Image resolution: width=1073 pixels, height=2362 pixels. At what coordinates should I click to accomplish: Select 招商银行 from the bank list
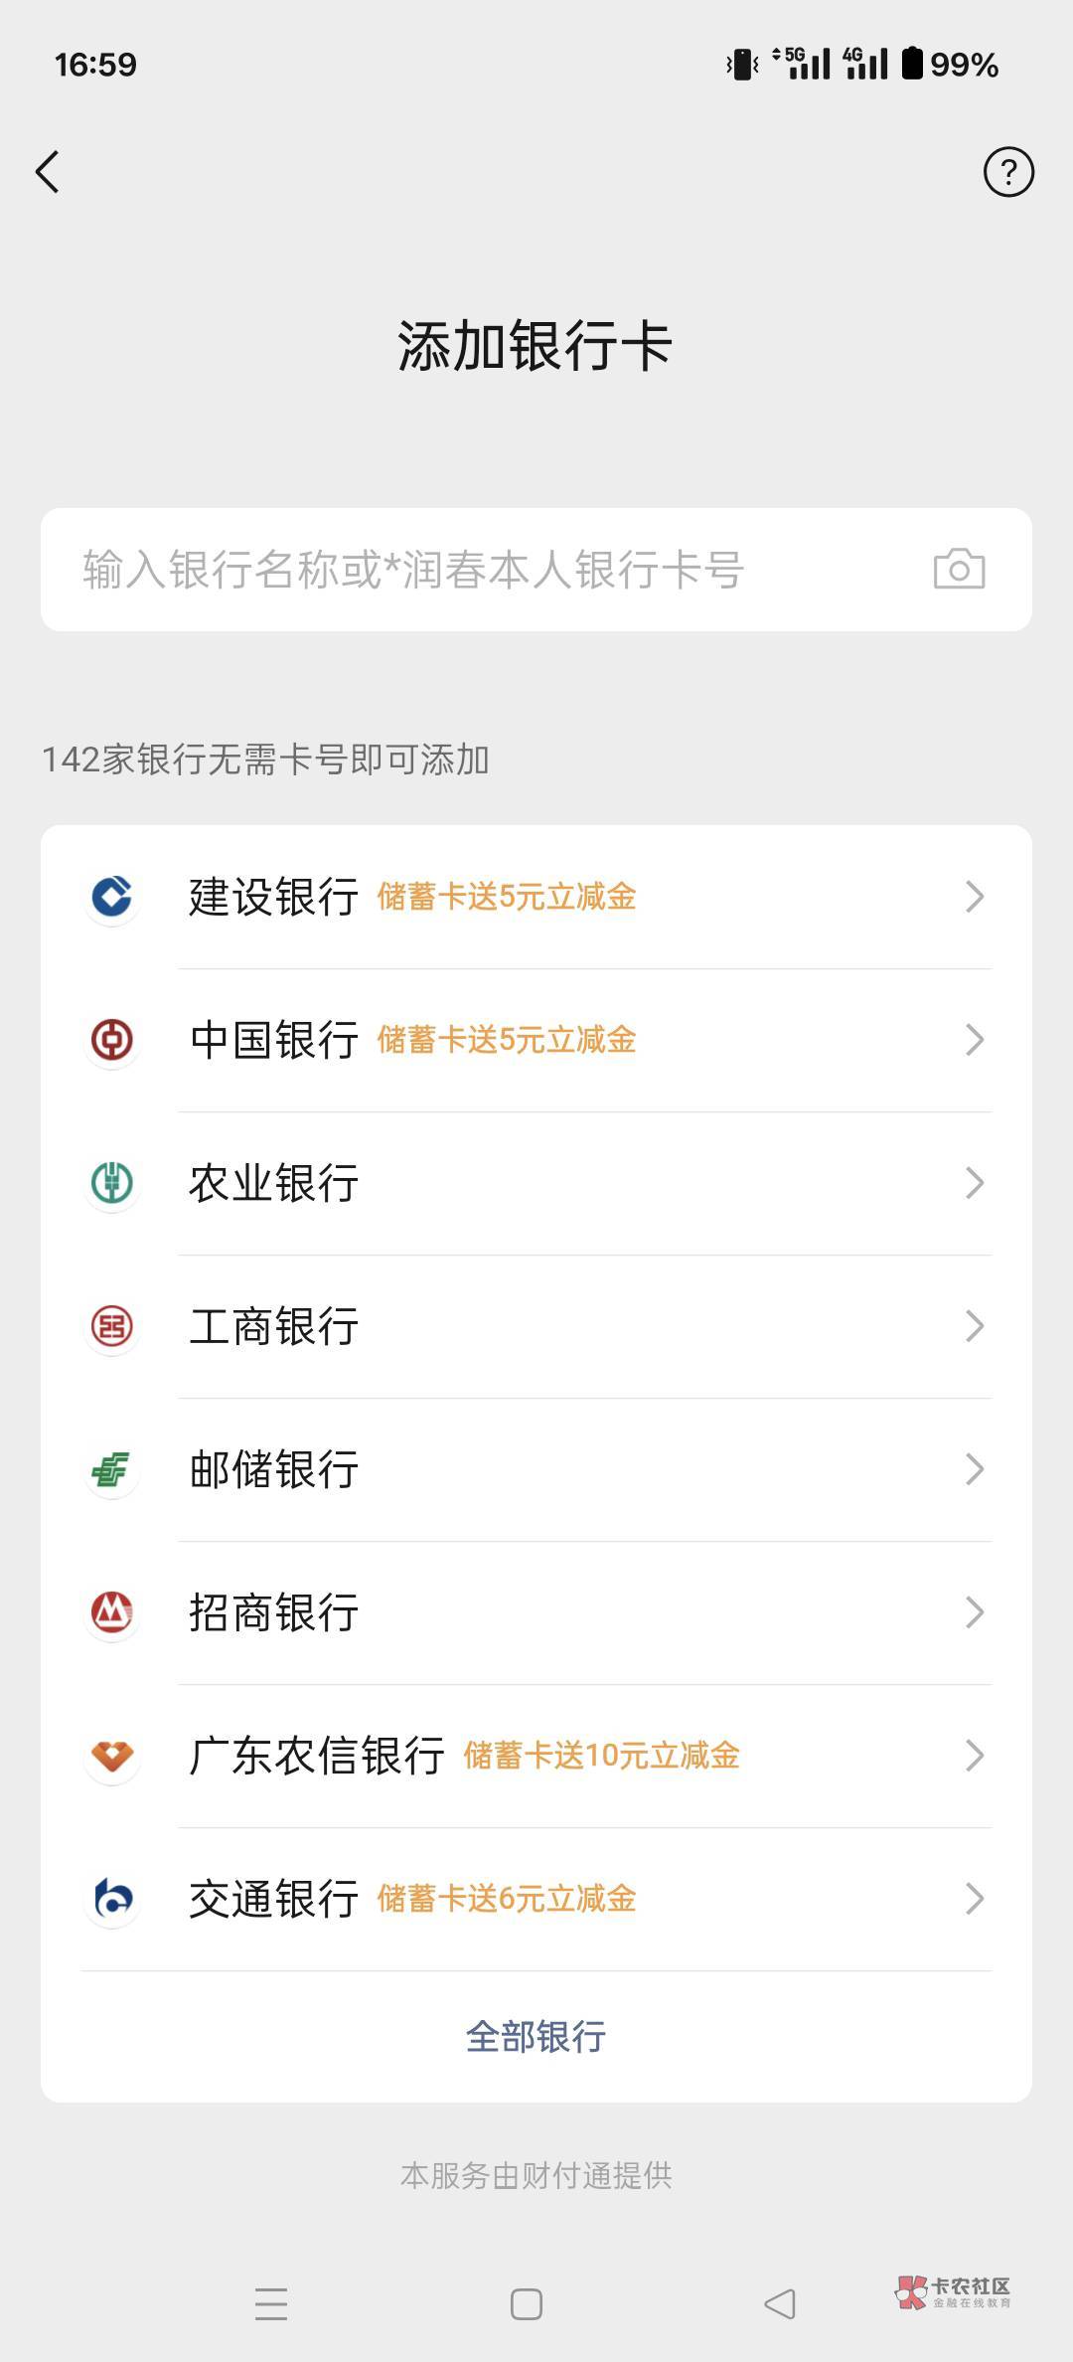coord(274,1612)
